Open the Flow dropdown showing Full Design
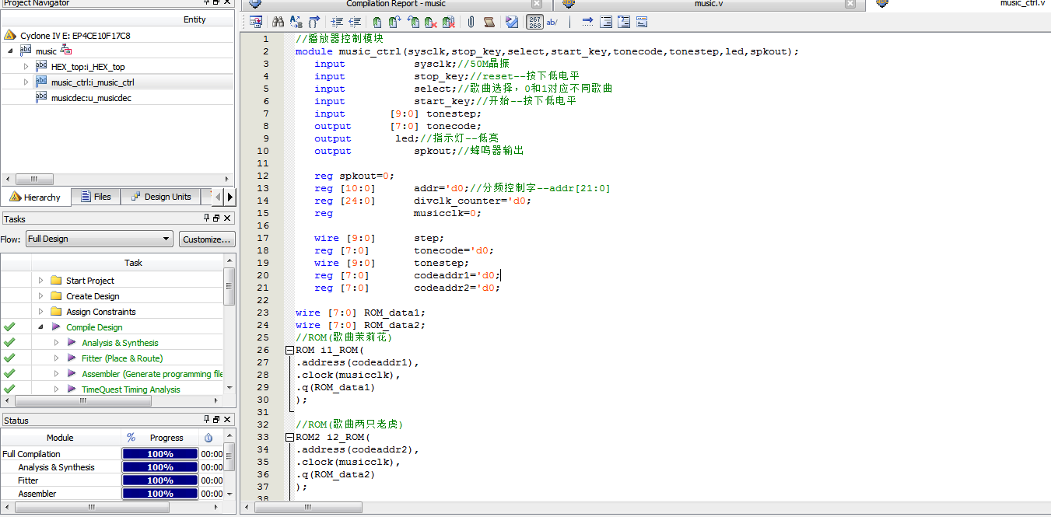The height and width of the screenshot is (517, 1051). 99,239
